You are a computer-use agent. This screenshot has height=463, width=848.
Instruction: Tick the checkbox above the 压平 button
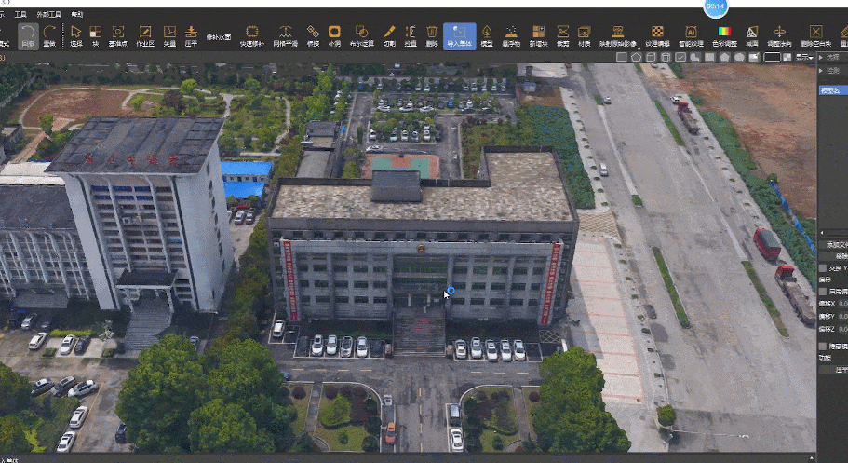click(x=822, y=345)
